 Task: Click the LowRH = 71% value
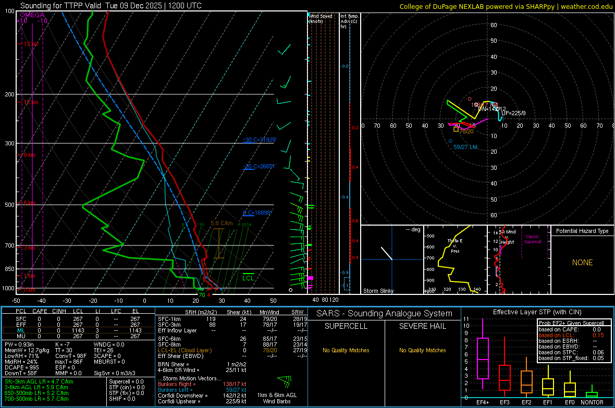[x=21, y=356]
